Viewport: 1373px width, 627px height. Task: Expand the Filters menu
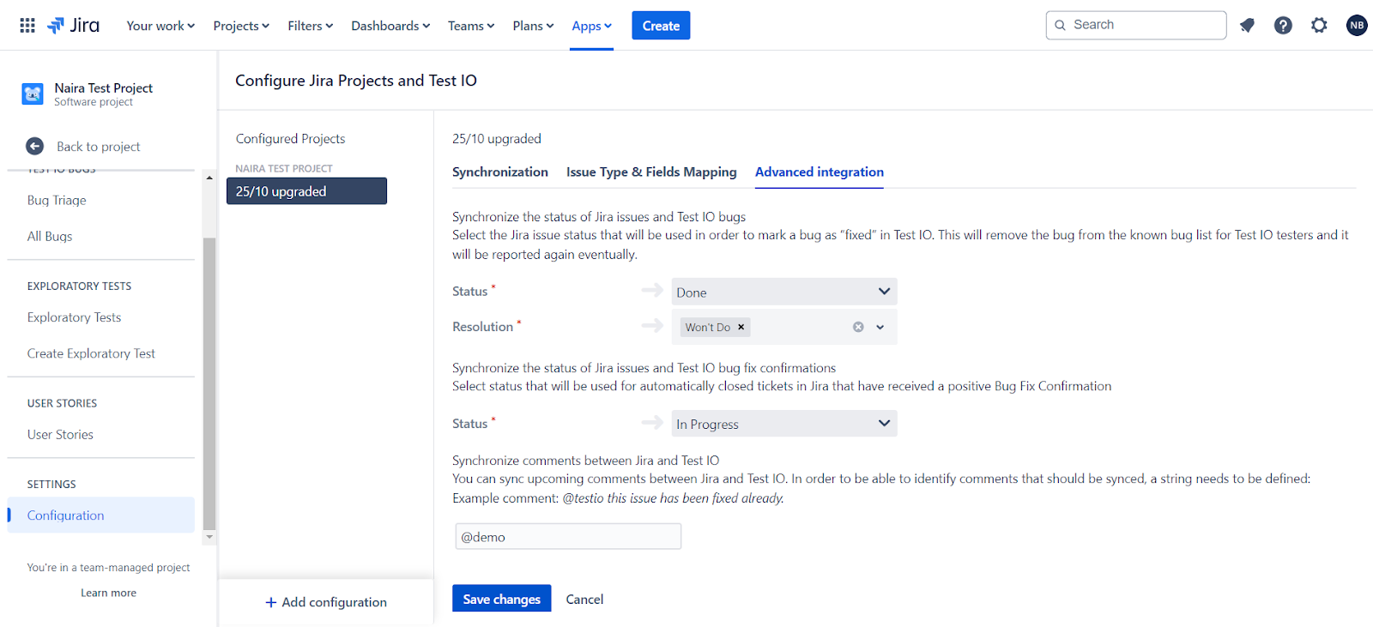tap(311, 26)
